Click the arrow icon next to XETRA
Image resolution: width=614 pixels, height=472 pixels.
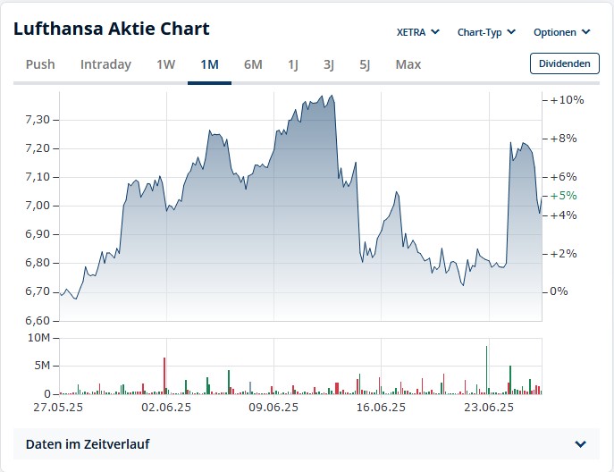click(x=435, y=32)
